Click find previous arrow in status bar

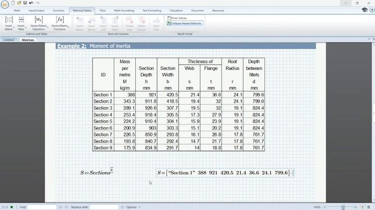point(60,207)
